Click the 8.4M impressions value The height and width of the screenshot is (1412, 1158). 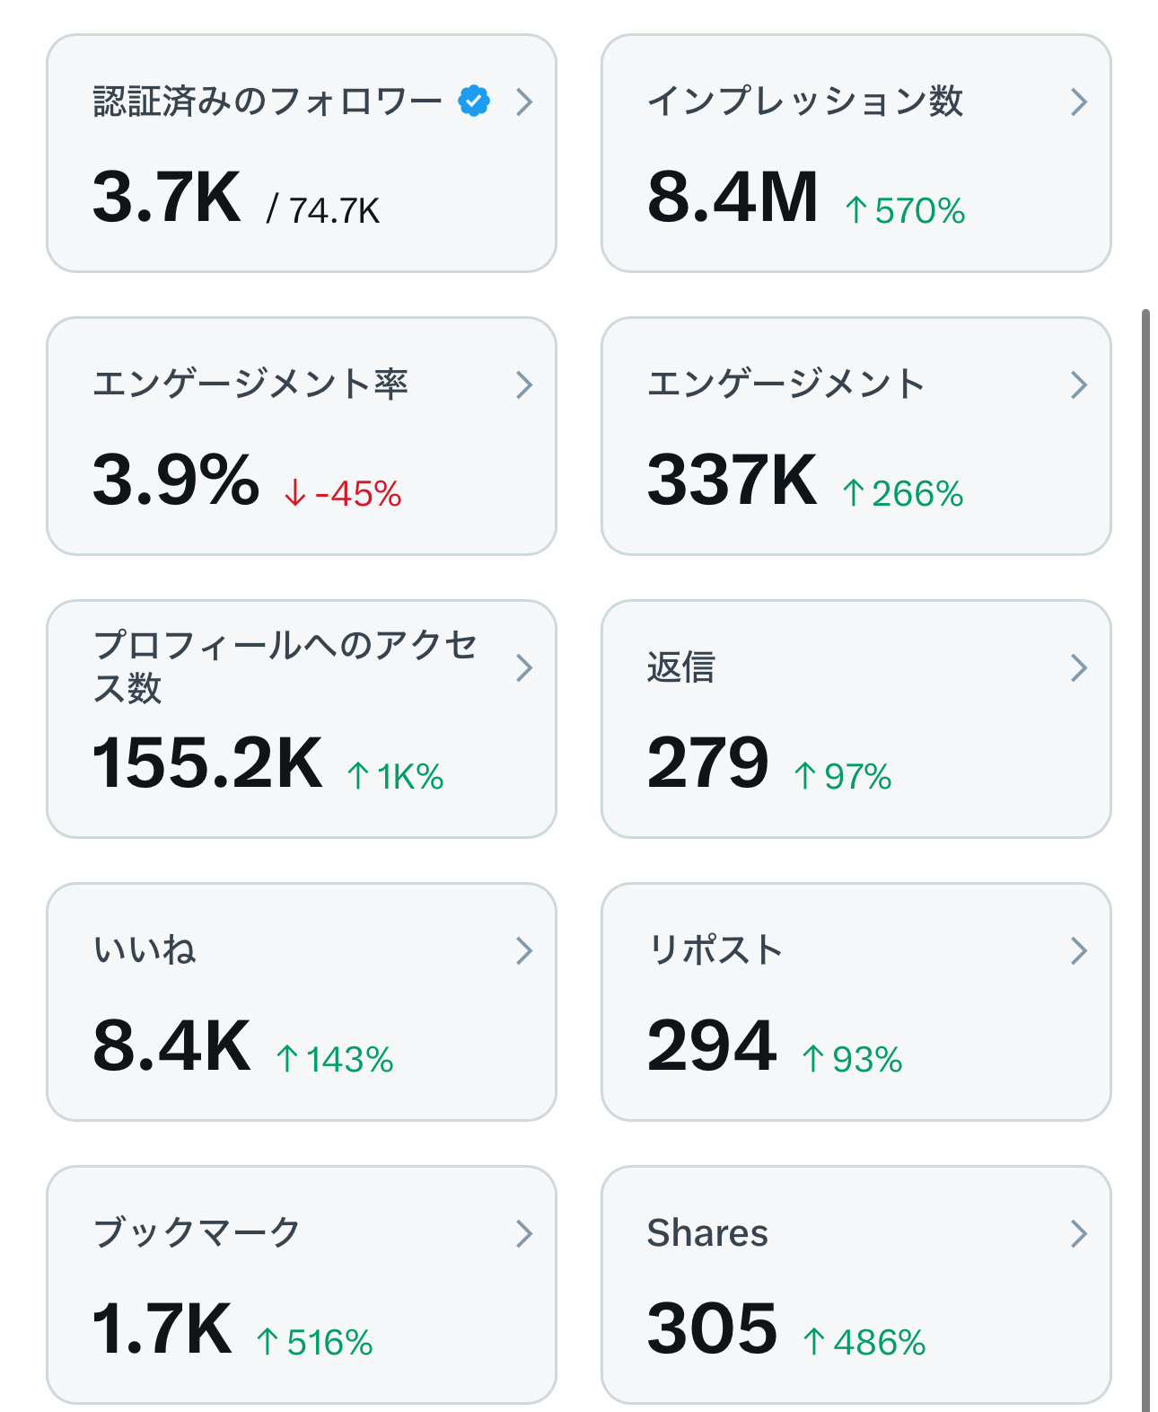(733, 198)
